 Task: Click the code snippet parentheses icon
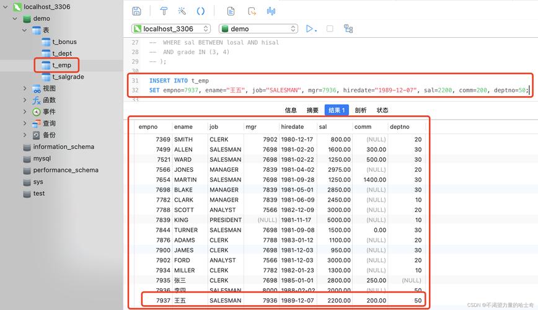coord(201,11)
